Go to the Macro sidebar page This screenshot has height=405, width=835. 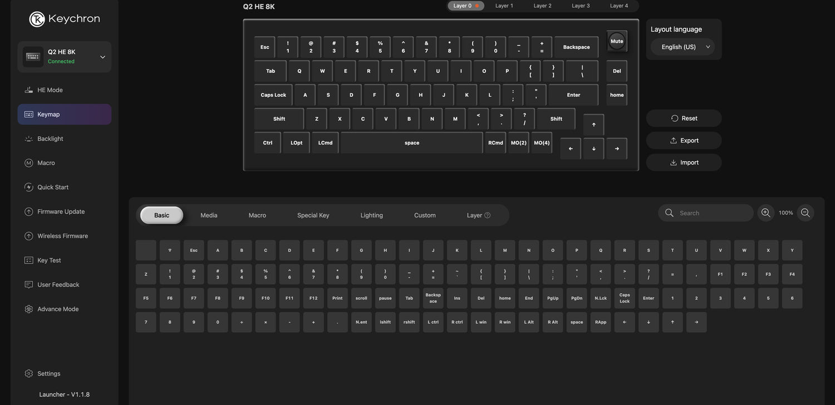(46, 163)
